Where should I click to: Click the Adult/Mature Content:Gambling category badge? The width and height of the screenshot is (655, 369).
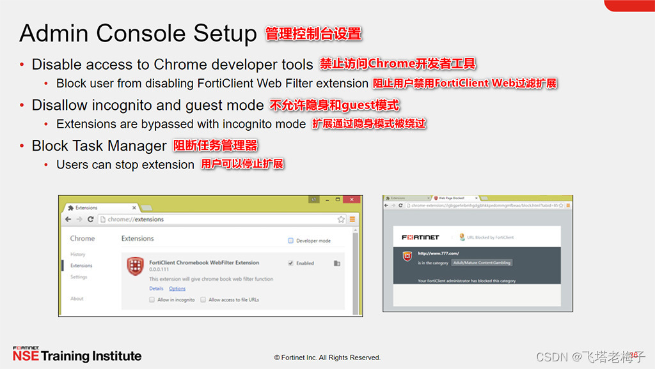pyautogui.click(x=482, y=262)
